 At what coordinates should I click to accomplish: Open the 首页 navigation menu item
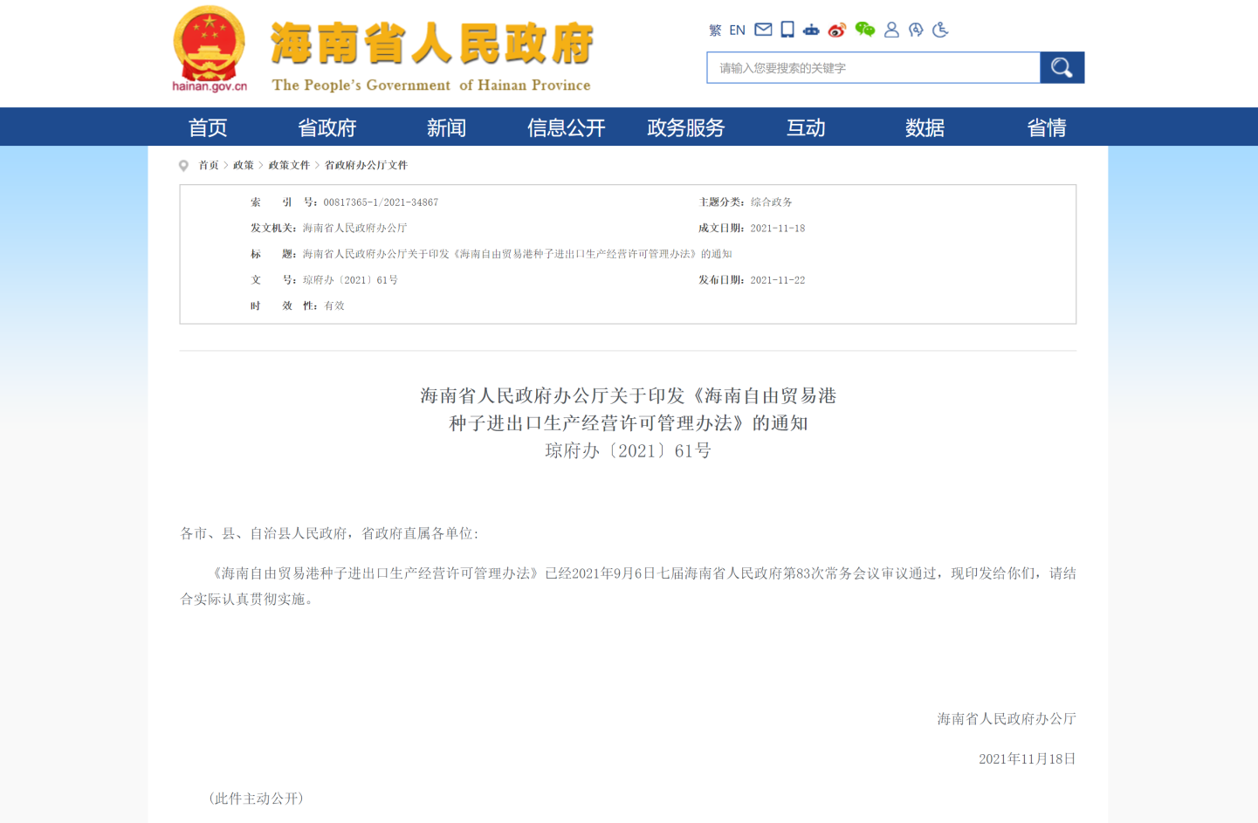tap(208, 127)
